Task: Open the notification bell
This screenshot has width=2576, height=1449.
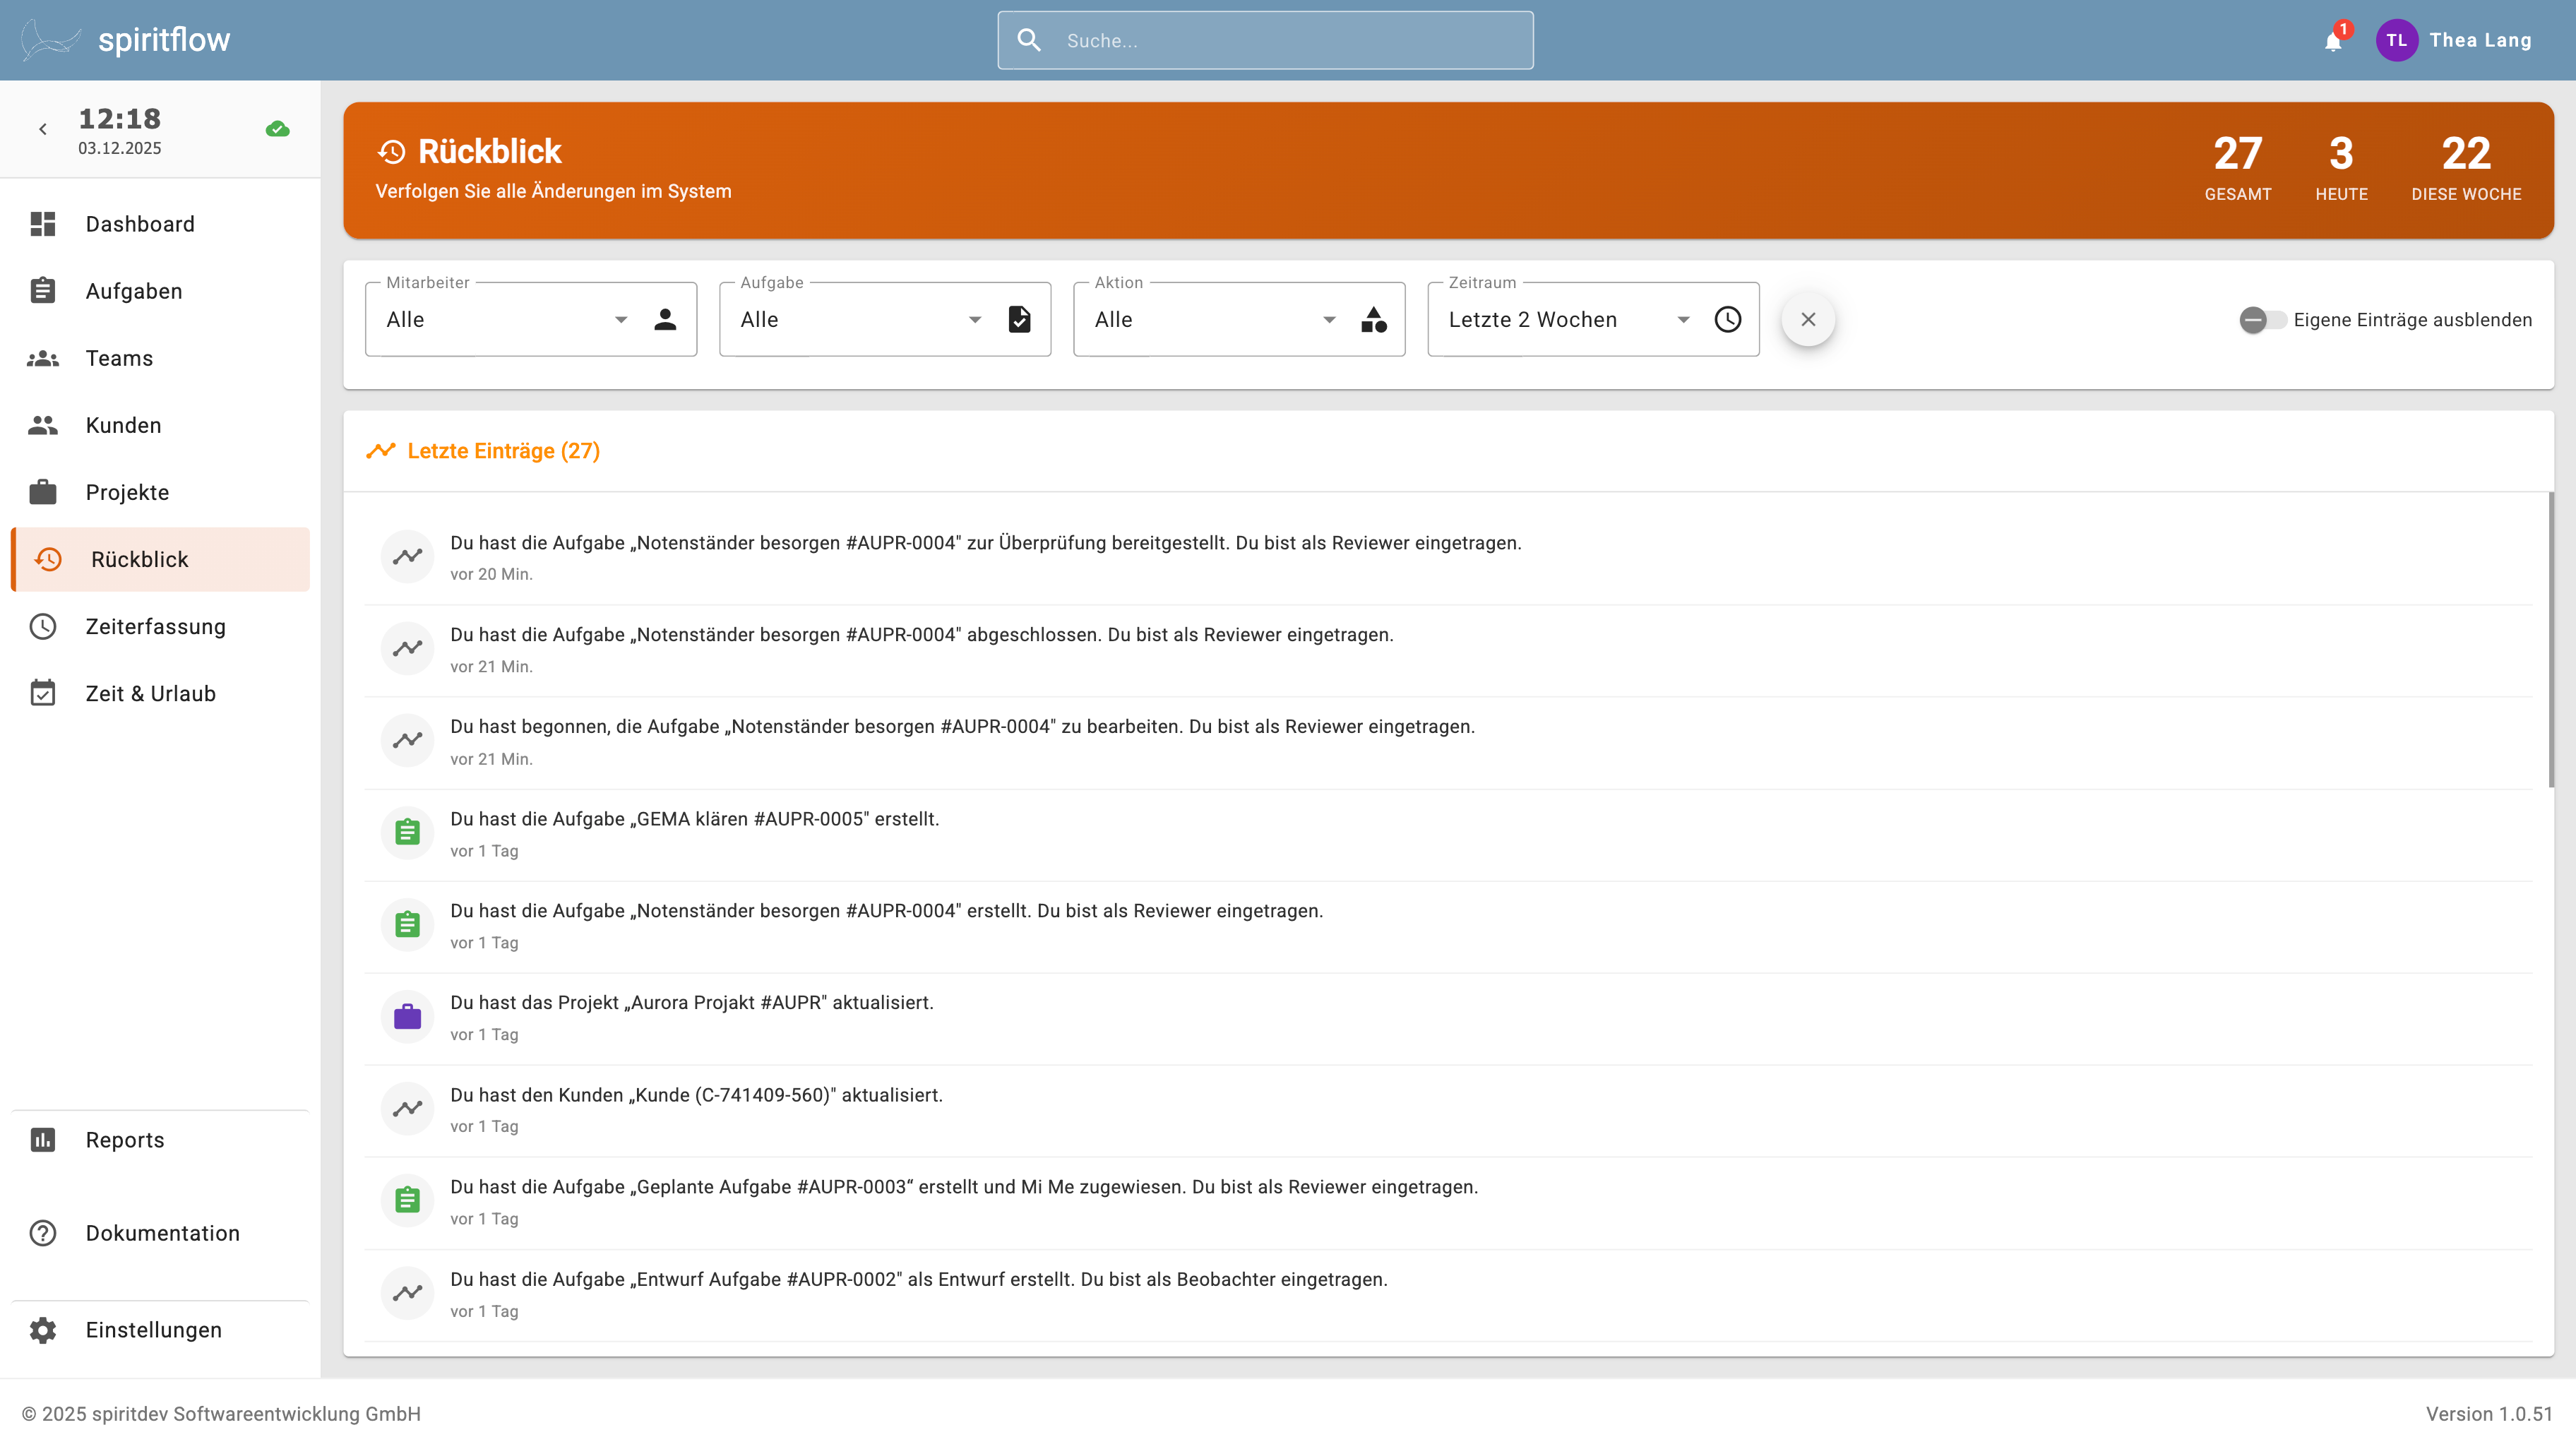Action: click(x=2332, y=41)
